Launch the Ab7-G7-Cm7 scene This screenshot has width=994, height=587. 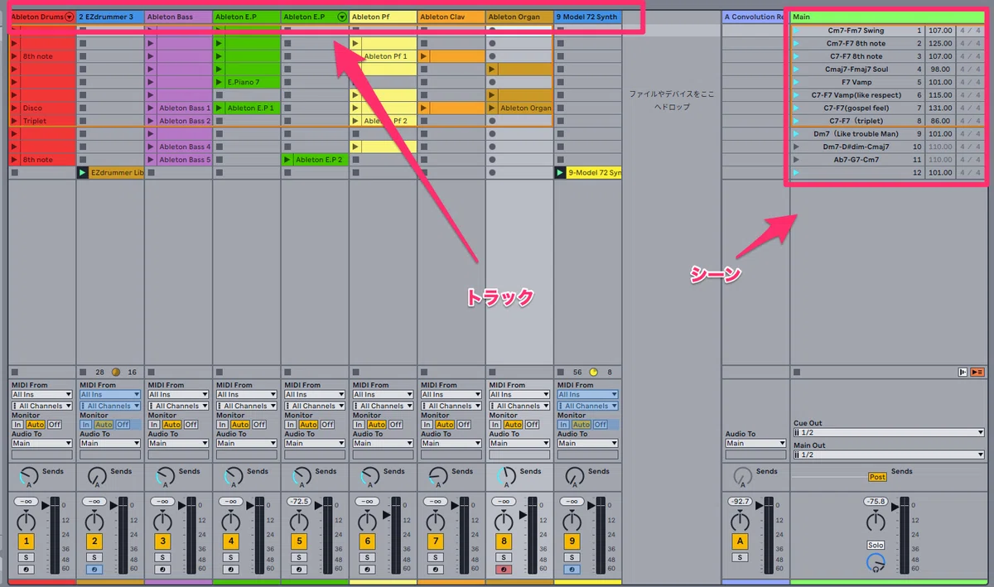[x=796, y=160]
